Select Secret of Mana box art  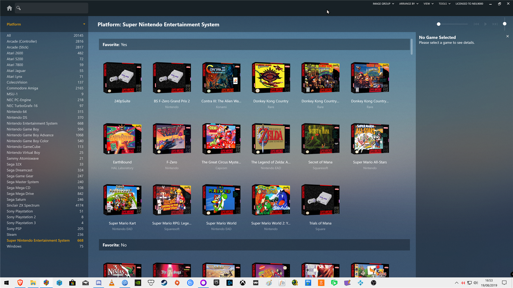tap(320, 139)
